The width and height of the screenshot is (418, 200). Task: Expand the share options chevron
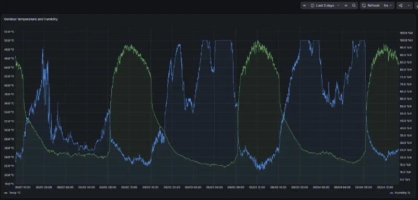point(409,6)
